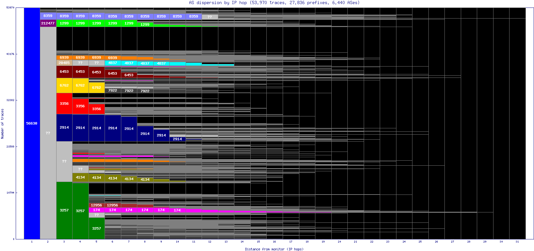
Task: Click the x-axis tick label 31
Action: coord(517,242)
